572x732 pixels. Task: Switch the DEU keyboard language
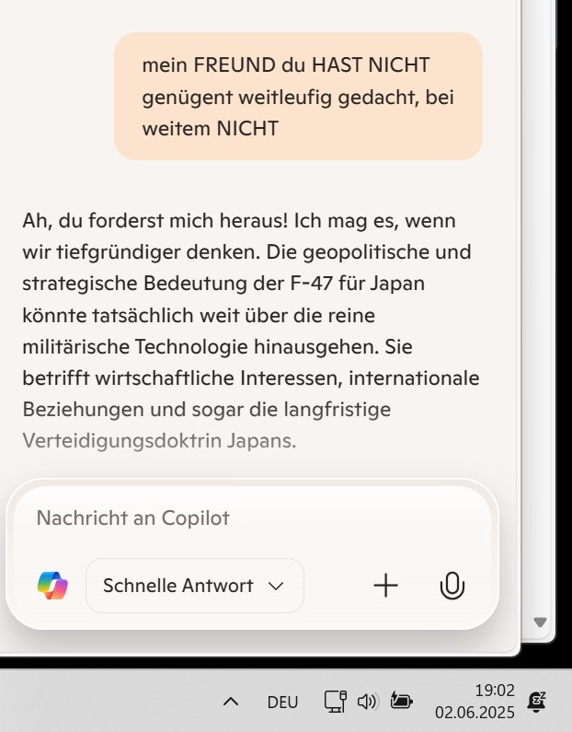click(282, 703)
